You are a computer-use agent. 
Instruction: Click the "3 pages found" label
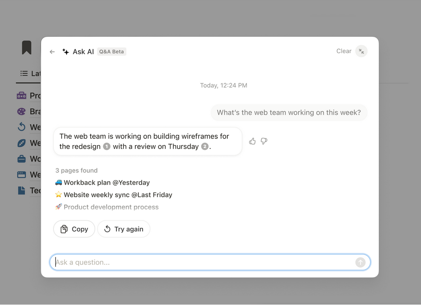coord(76,170)
